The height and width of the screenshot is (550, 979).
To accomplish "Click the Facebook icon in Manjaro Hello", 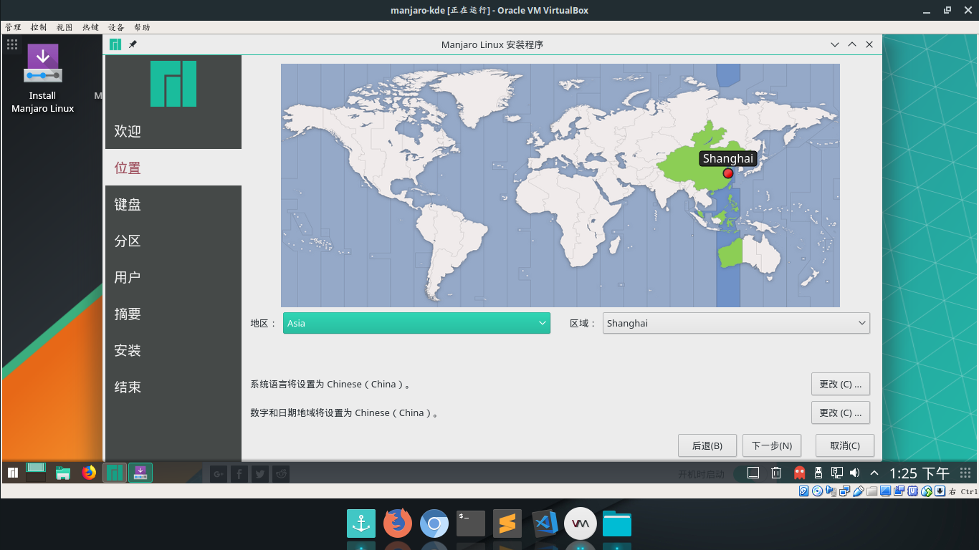I will pyautogui.click(x=239, y=473).
